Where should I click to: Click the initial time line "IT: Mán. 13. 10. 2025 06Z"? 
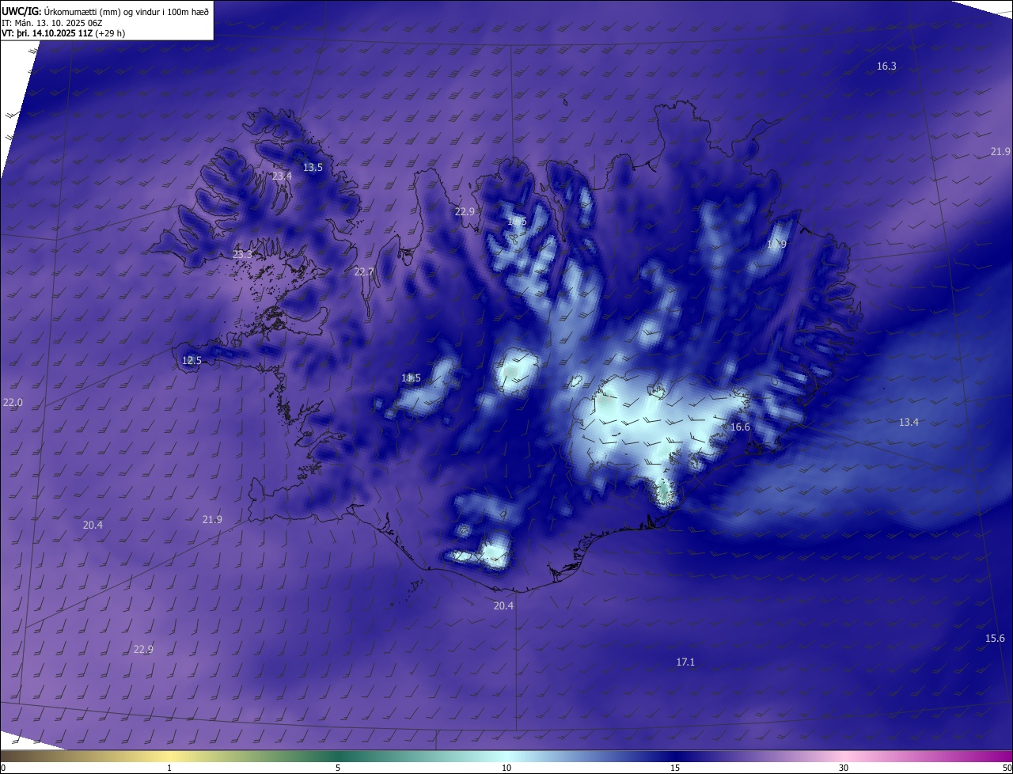tap(52, 22)
